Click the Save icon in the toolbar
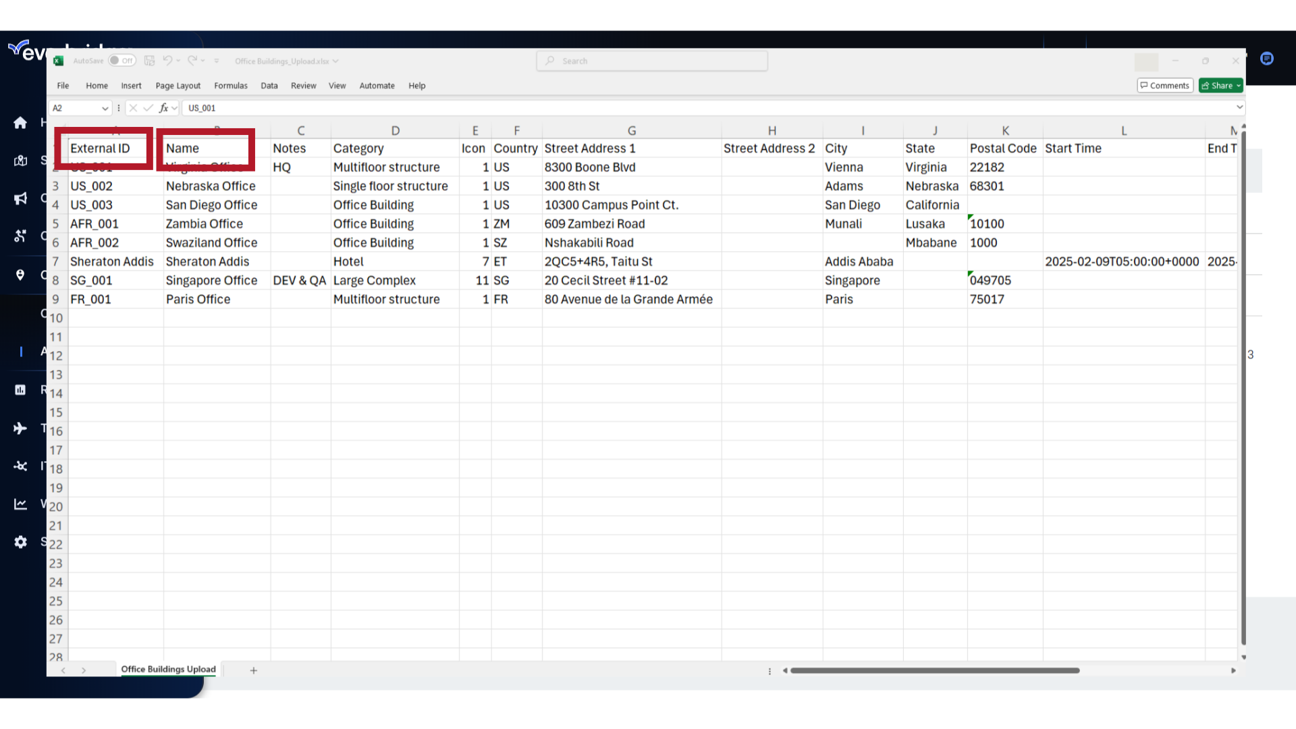Viewport: 1296px width, 729px height. pyautogui.click(x=148, y=59)
